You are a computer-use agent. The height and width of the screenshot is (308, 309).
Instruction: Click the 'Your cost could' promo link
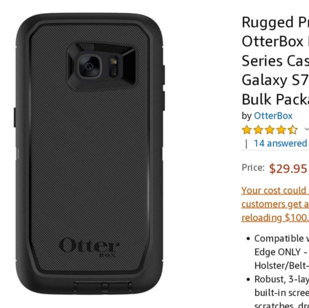tap(275, 191)
